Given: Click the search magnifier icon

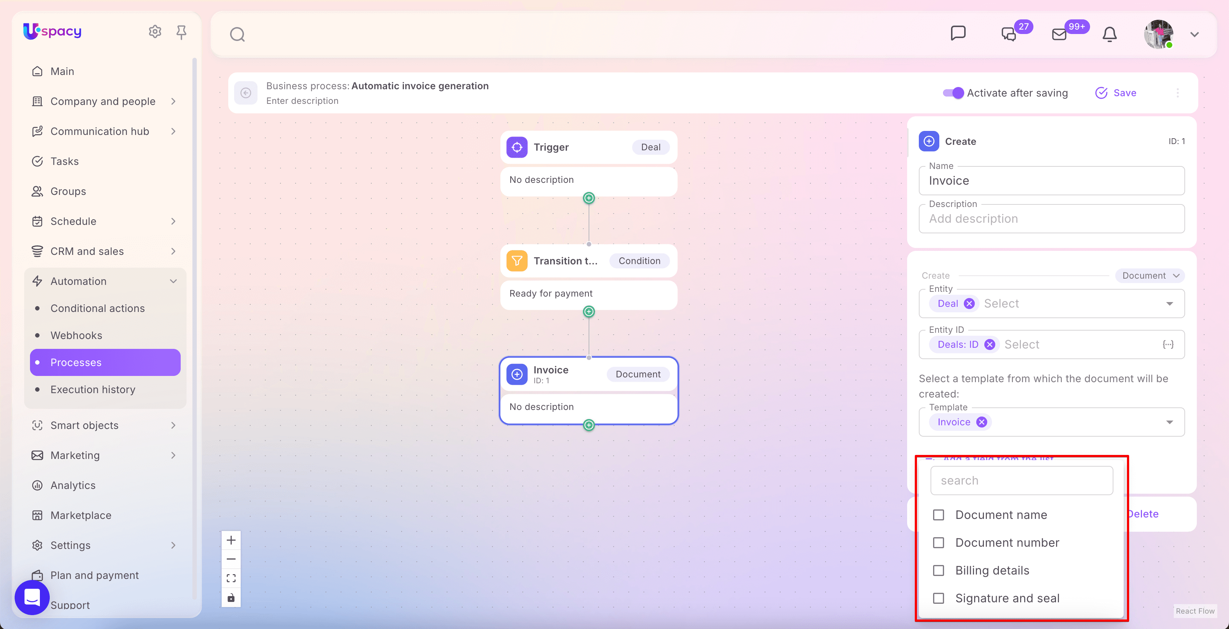Looking at the screenshot, I should tap(237, 34).
